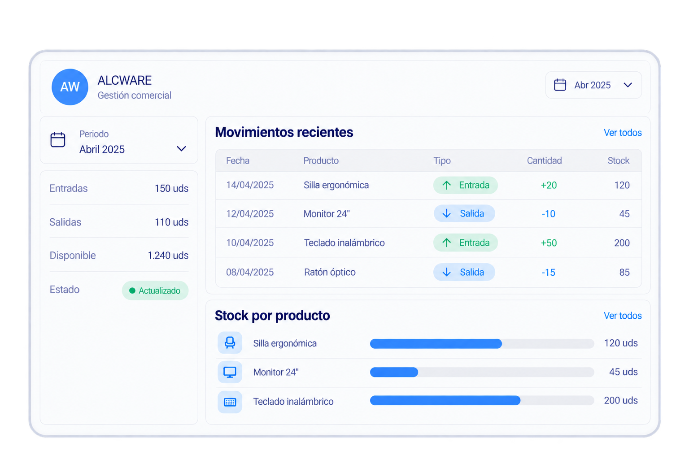The height and width of the screenshot is (459, 689).
Task: Select the date 14/04/2025 cell
Action: pos(250,185)
